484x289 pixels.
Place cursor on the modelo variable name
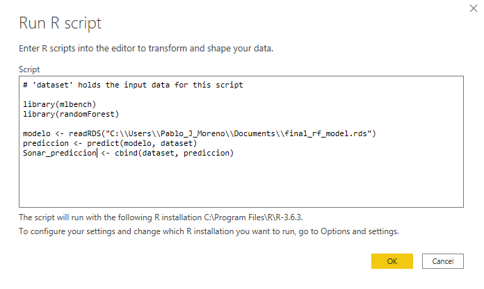coord(38,133)
